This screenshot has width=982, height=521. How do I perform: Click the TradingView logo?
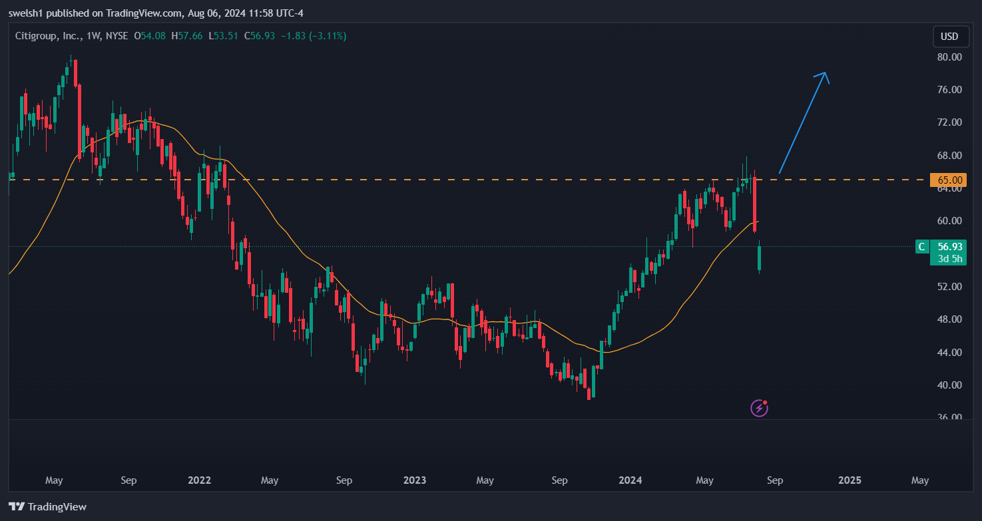click(x=47, y=506)
